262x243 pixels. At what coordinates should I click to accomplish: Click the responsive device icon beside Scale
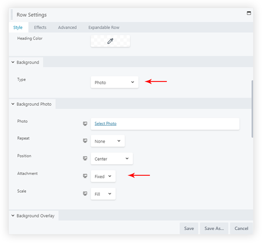tap(85, 194)
